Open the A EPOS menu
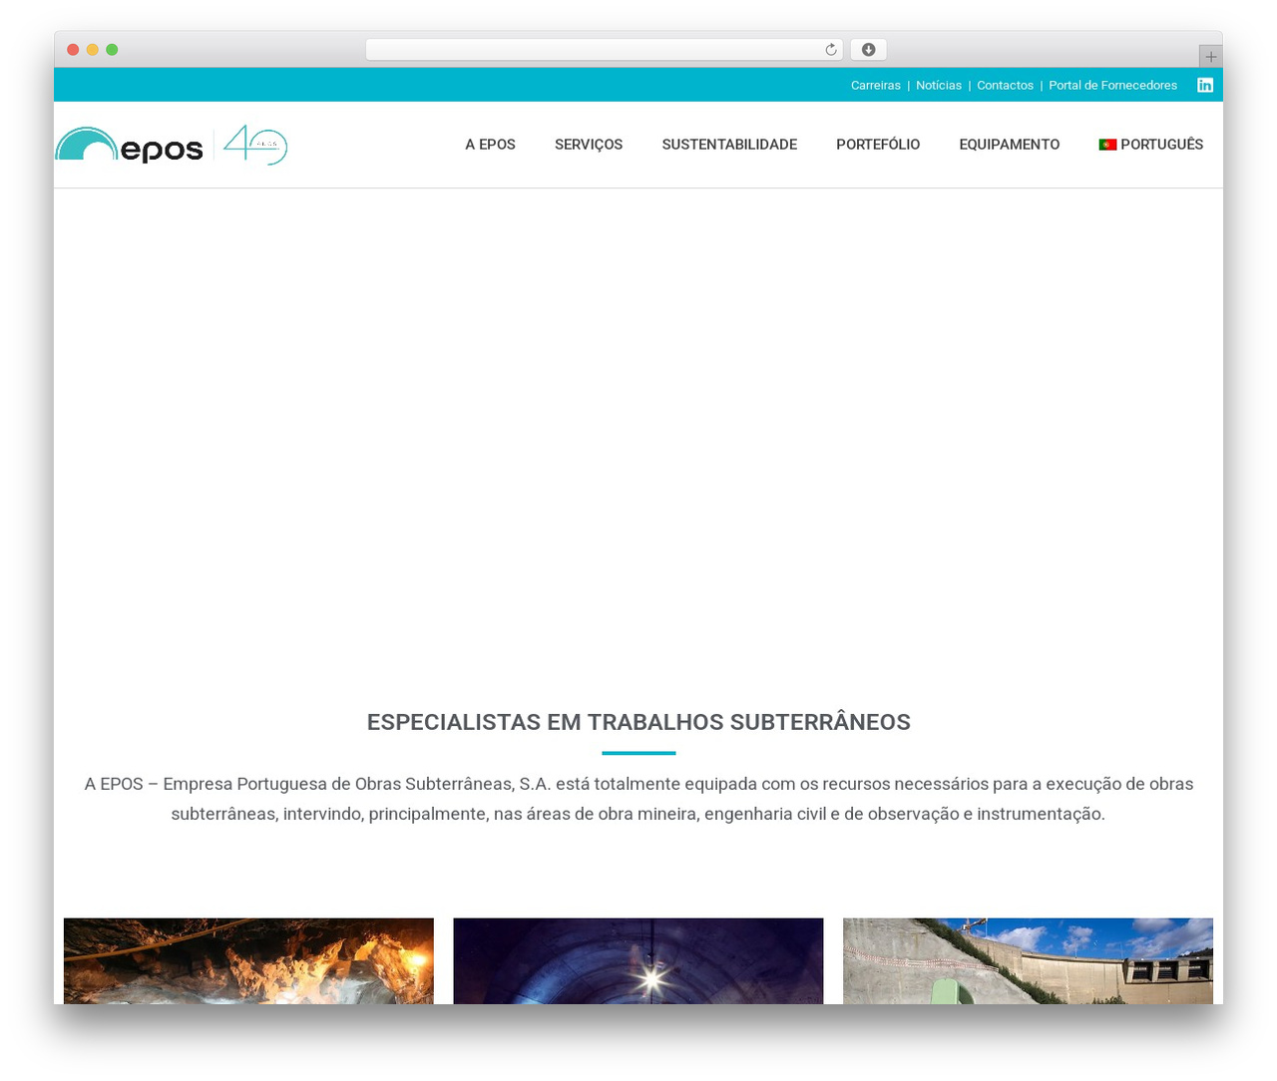Image resolution: width=1277 pixels, height=1081 pixels. tap(490, 145)
